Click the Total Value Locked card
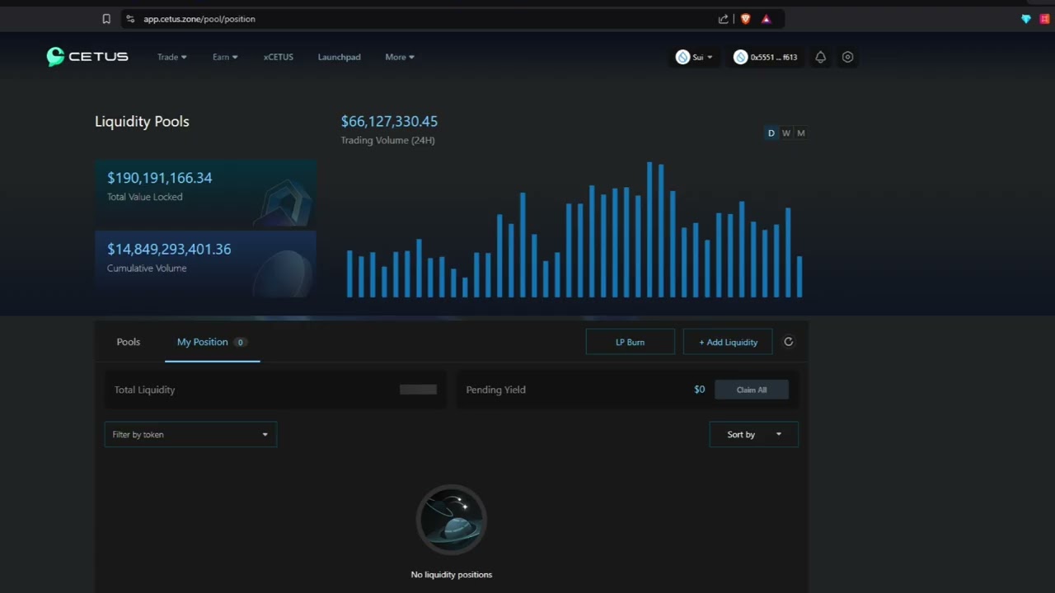The width and height of the screenshot is (1055, 593). 205,194
